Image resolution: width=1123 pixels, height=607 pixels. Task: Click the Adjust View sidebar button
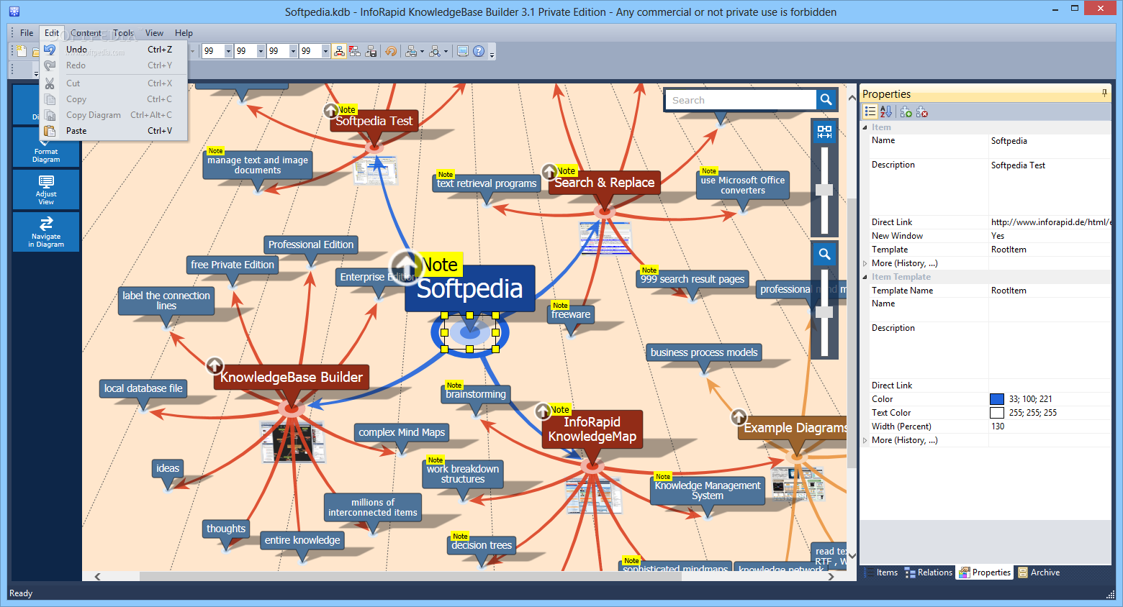point(46,190)
